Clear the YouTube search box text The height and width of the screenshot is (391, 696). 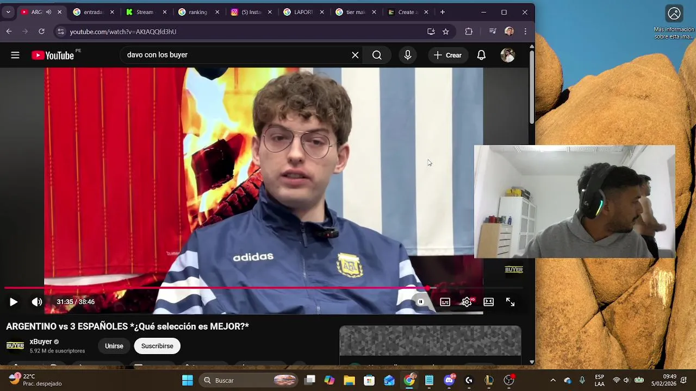coord(355,55)
